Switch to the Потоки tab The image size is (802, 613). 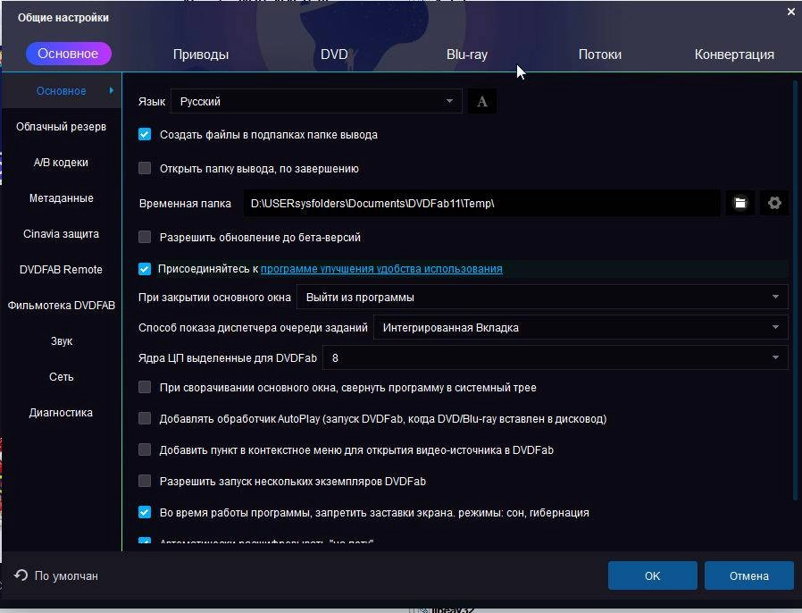coord(599,55)
